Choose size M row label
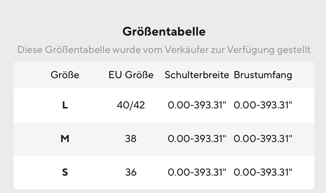Viewport: 326px width, 193px height. (x=65, y=139)
